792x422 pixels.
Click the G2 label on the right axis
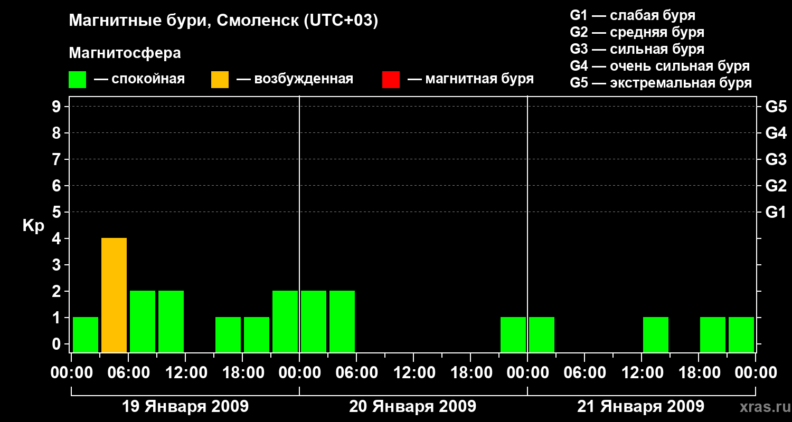(x=776, y=186)
